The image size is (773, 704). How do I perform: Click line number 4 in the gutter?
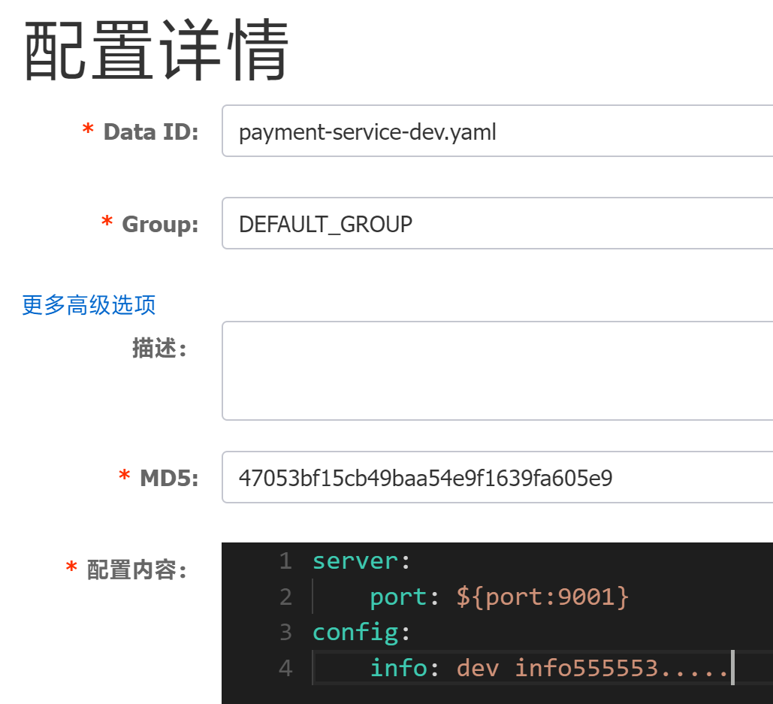point(285,667)
